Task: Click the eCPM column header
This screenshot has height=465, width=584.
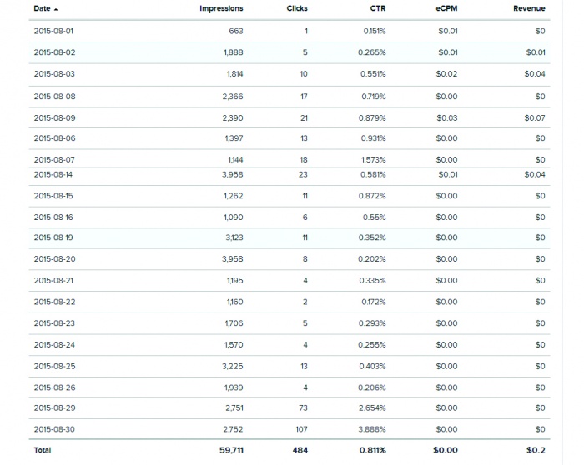Action: 446,8
